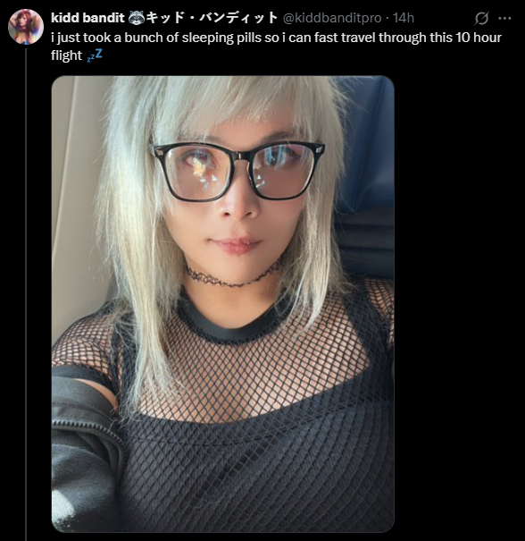
Task: Click the word flight in the tweet
Action: coord(66,55)
